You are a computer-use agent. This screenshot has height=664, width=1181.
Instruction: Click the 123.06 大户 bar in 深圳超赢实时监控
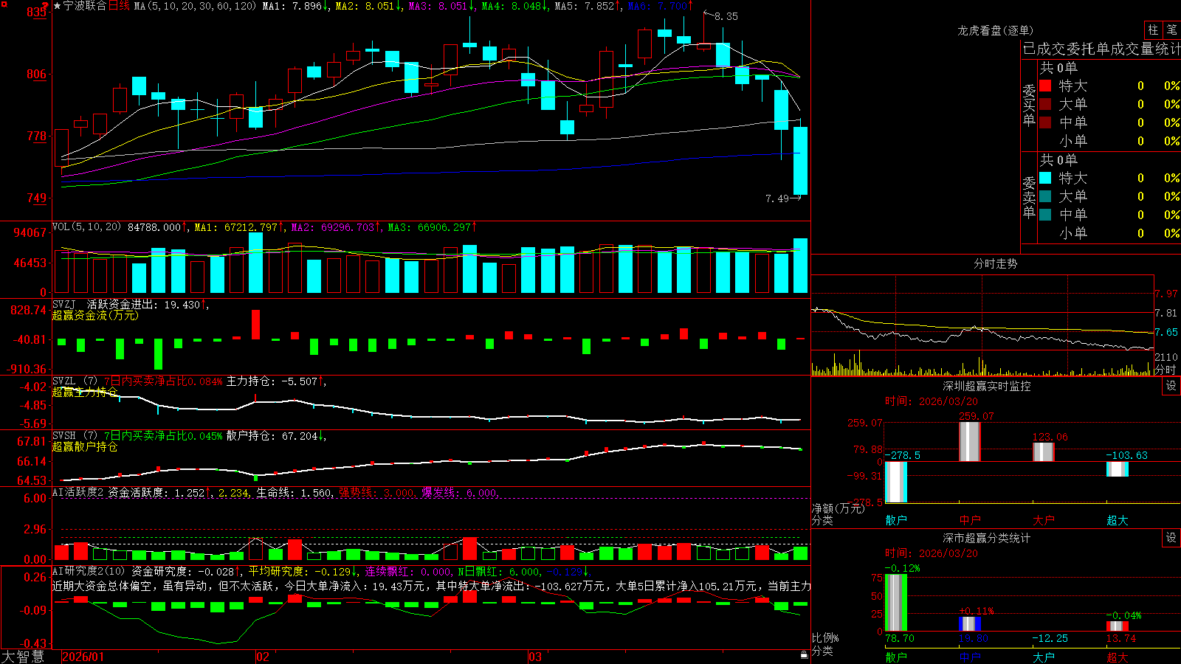1044,452
